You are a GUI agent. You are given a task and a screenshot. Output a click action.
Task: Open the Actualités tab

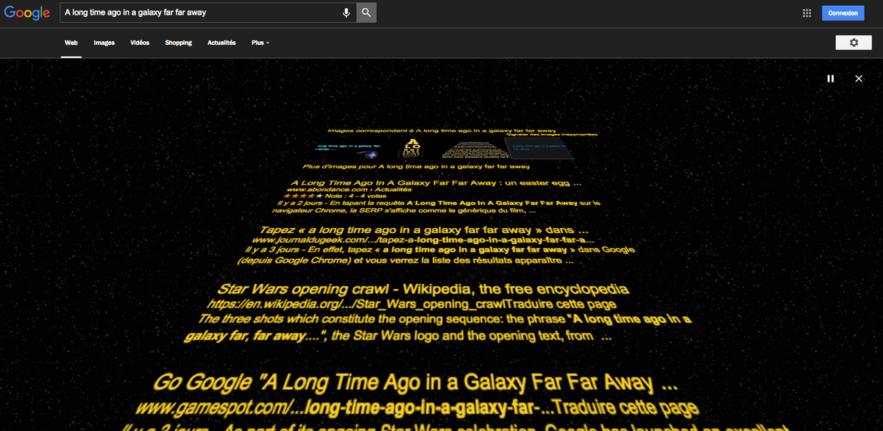(x=221, y=43)
